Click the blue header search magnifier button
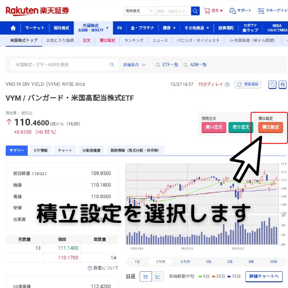This screenshot has width=288, height=288. coord(195,11)
